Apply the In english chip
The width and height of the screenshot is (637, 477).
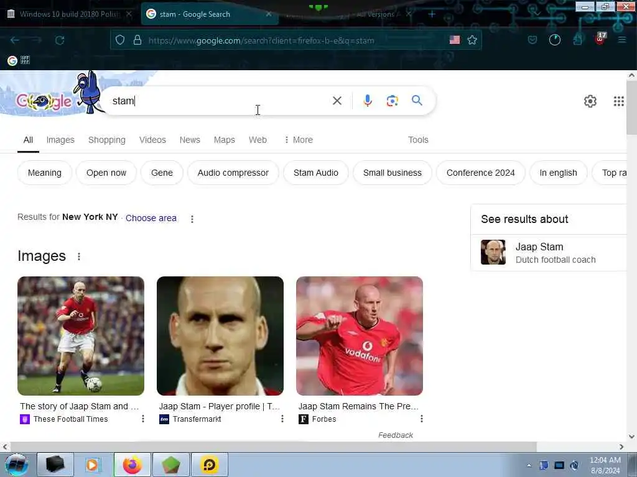click(x=558, y=173)
